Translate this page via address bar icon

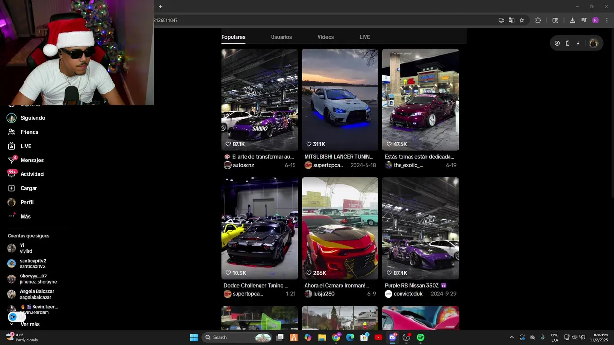click(511, 20)
